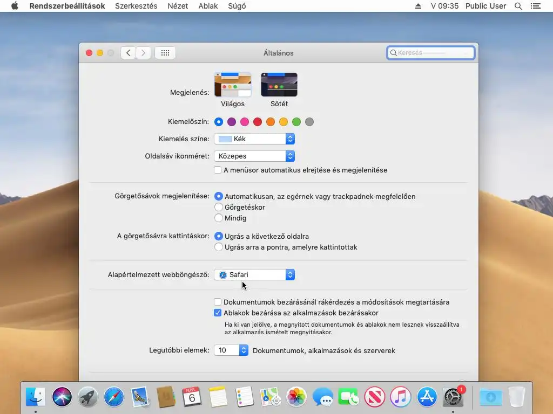The height and width of the screenshot is (414, 553).
Task: Open Maps in the dock
Action: pyautogui.click(x=270, y=397)
